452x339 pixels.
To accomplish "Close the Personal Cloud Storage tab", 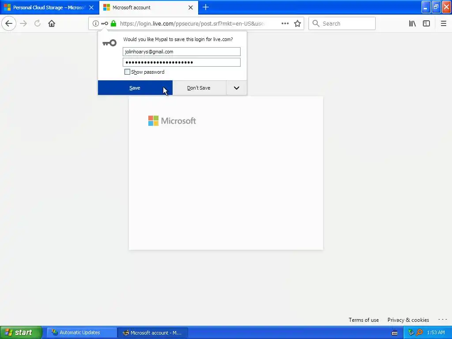I will pos(91,8).
